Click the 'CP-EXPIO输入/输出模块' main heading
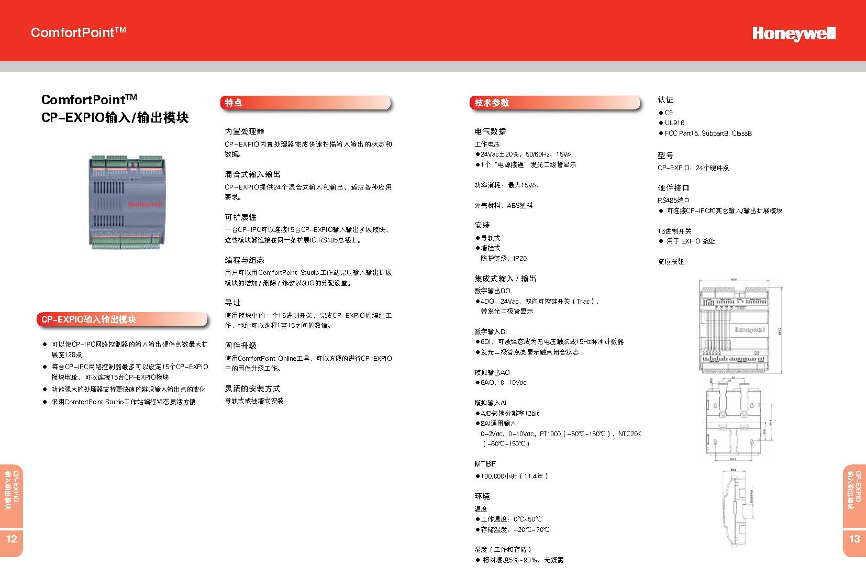The height and width of the screenshot is (588, 866). (x=115, y=118)
